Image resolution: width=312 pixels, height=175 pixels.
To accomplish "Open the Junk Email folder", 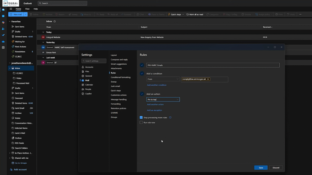I will click(x=19, y=108).
